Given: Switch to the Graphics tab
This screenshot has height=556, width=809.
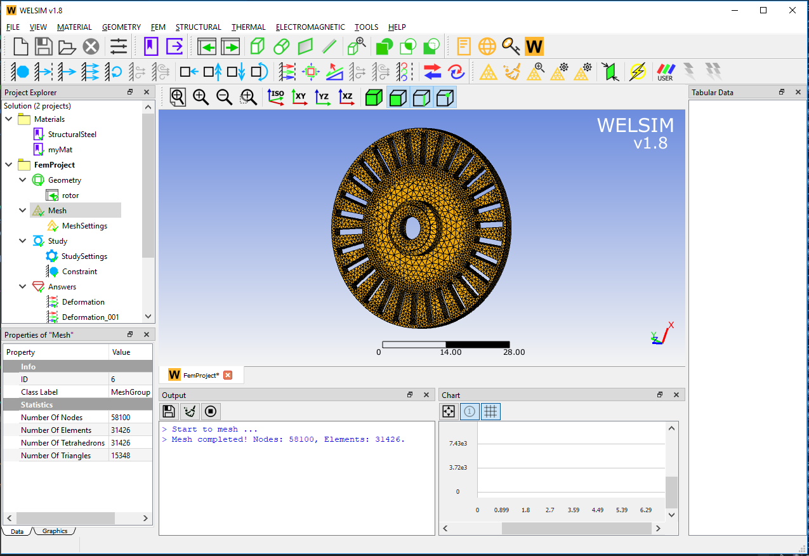Looking at the screenshot, I should (x=55, y=531).
